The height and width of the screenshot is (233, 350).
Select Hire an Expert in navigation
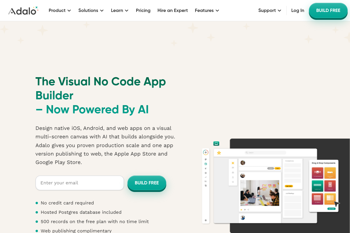pos(173,10)
